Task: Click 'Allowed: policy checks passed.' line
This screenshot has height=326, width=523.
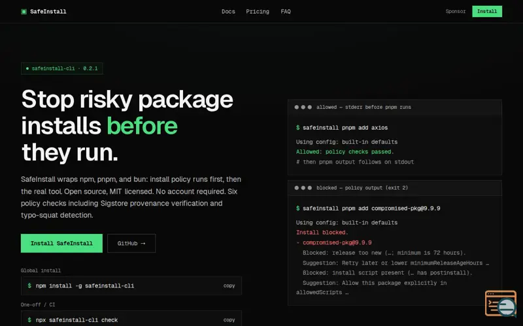Action: (345, 152)
